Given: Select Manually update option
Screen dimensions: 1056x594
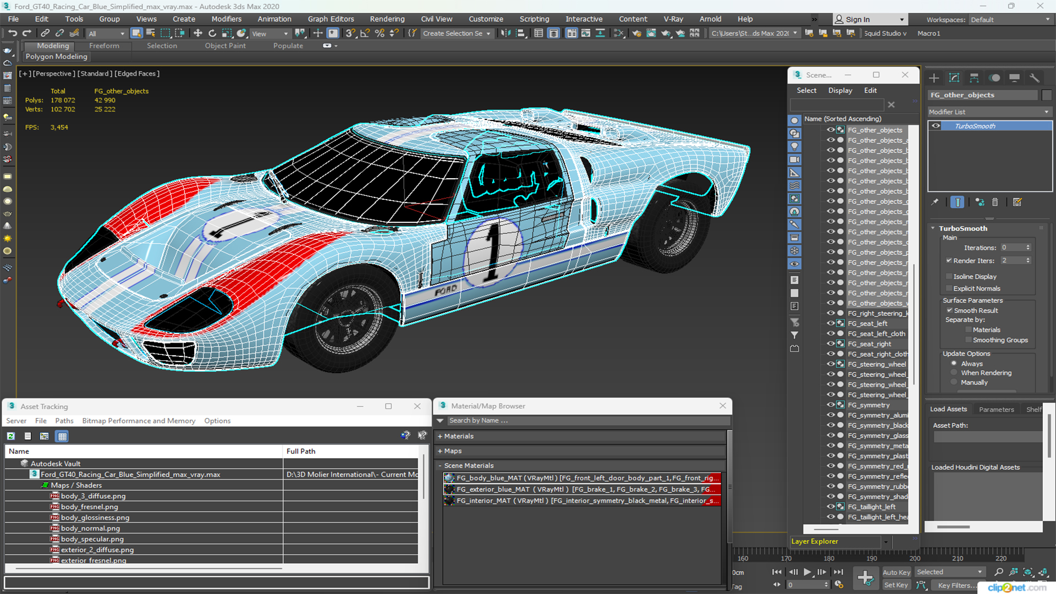Looking at the screenshot, I should point(954,383).
